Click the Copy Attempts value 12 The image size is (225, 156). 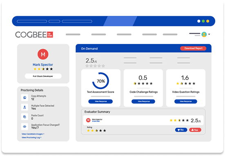tap(33, 99)
